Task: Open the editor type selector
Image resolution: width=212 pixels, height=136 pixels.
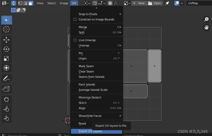Action: pyautogui.click(x=5, y=3)
